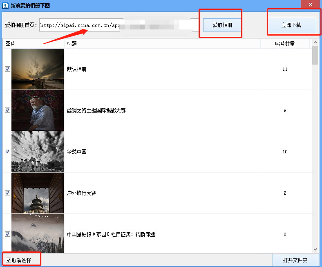Click the snowy mountain thumbnail
This screenshot has height=267, width=322.
coord(38,233)
